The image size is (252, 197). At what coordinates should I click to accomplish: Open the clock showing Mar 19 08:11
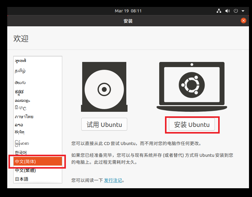click(x=128, y=11)
